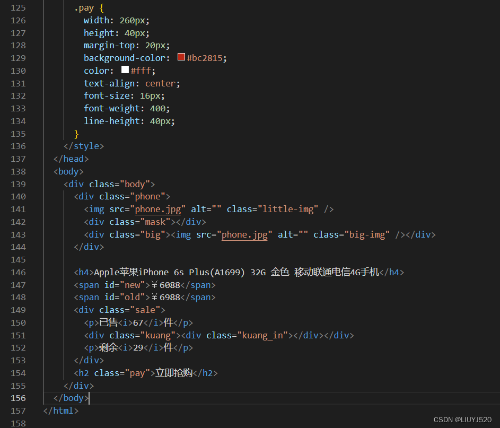Click the 'height' property on line 127
Image resolution: width=500 pixels, height=428 pixels.
[x=99, y=33]
